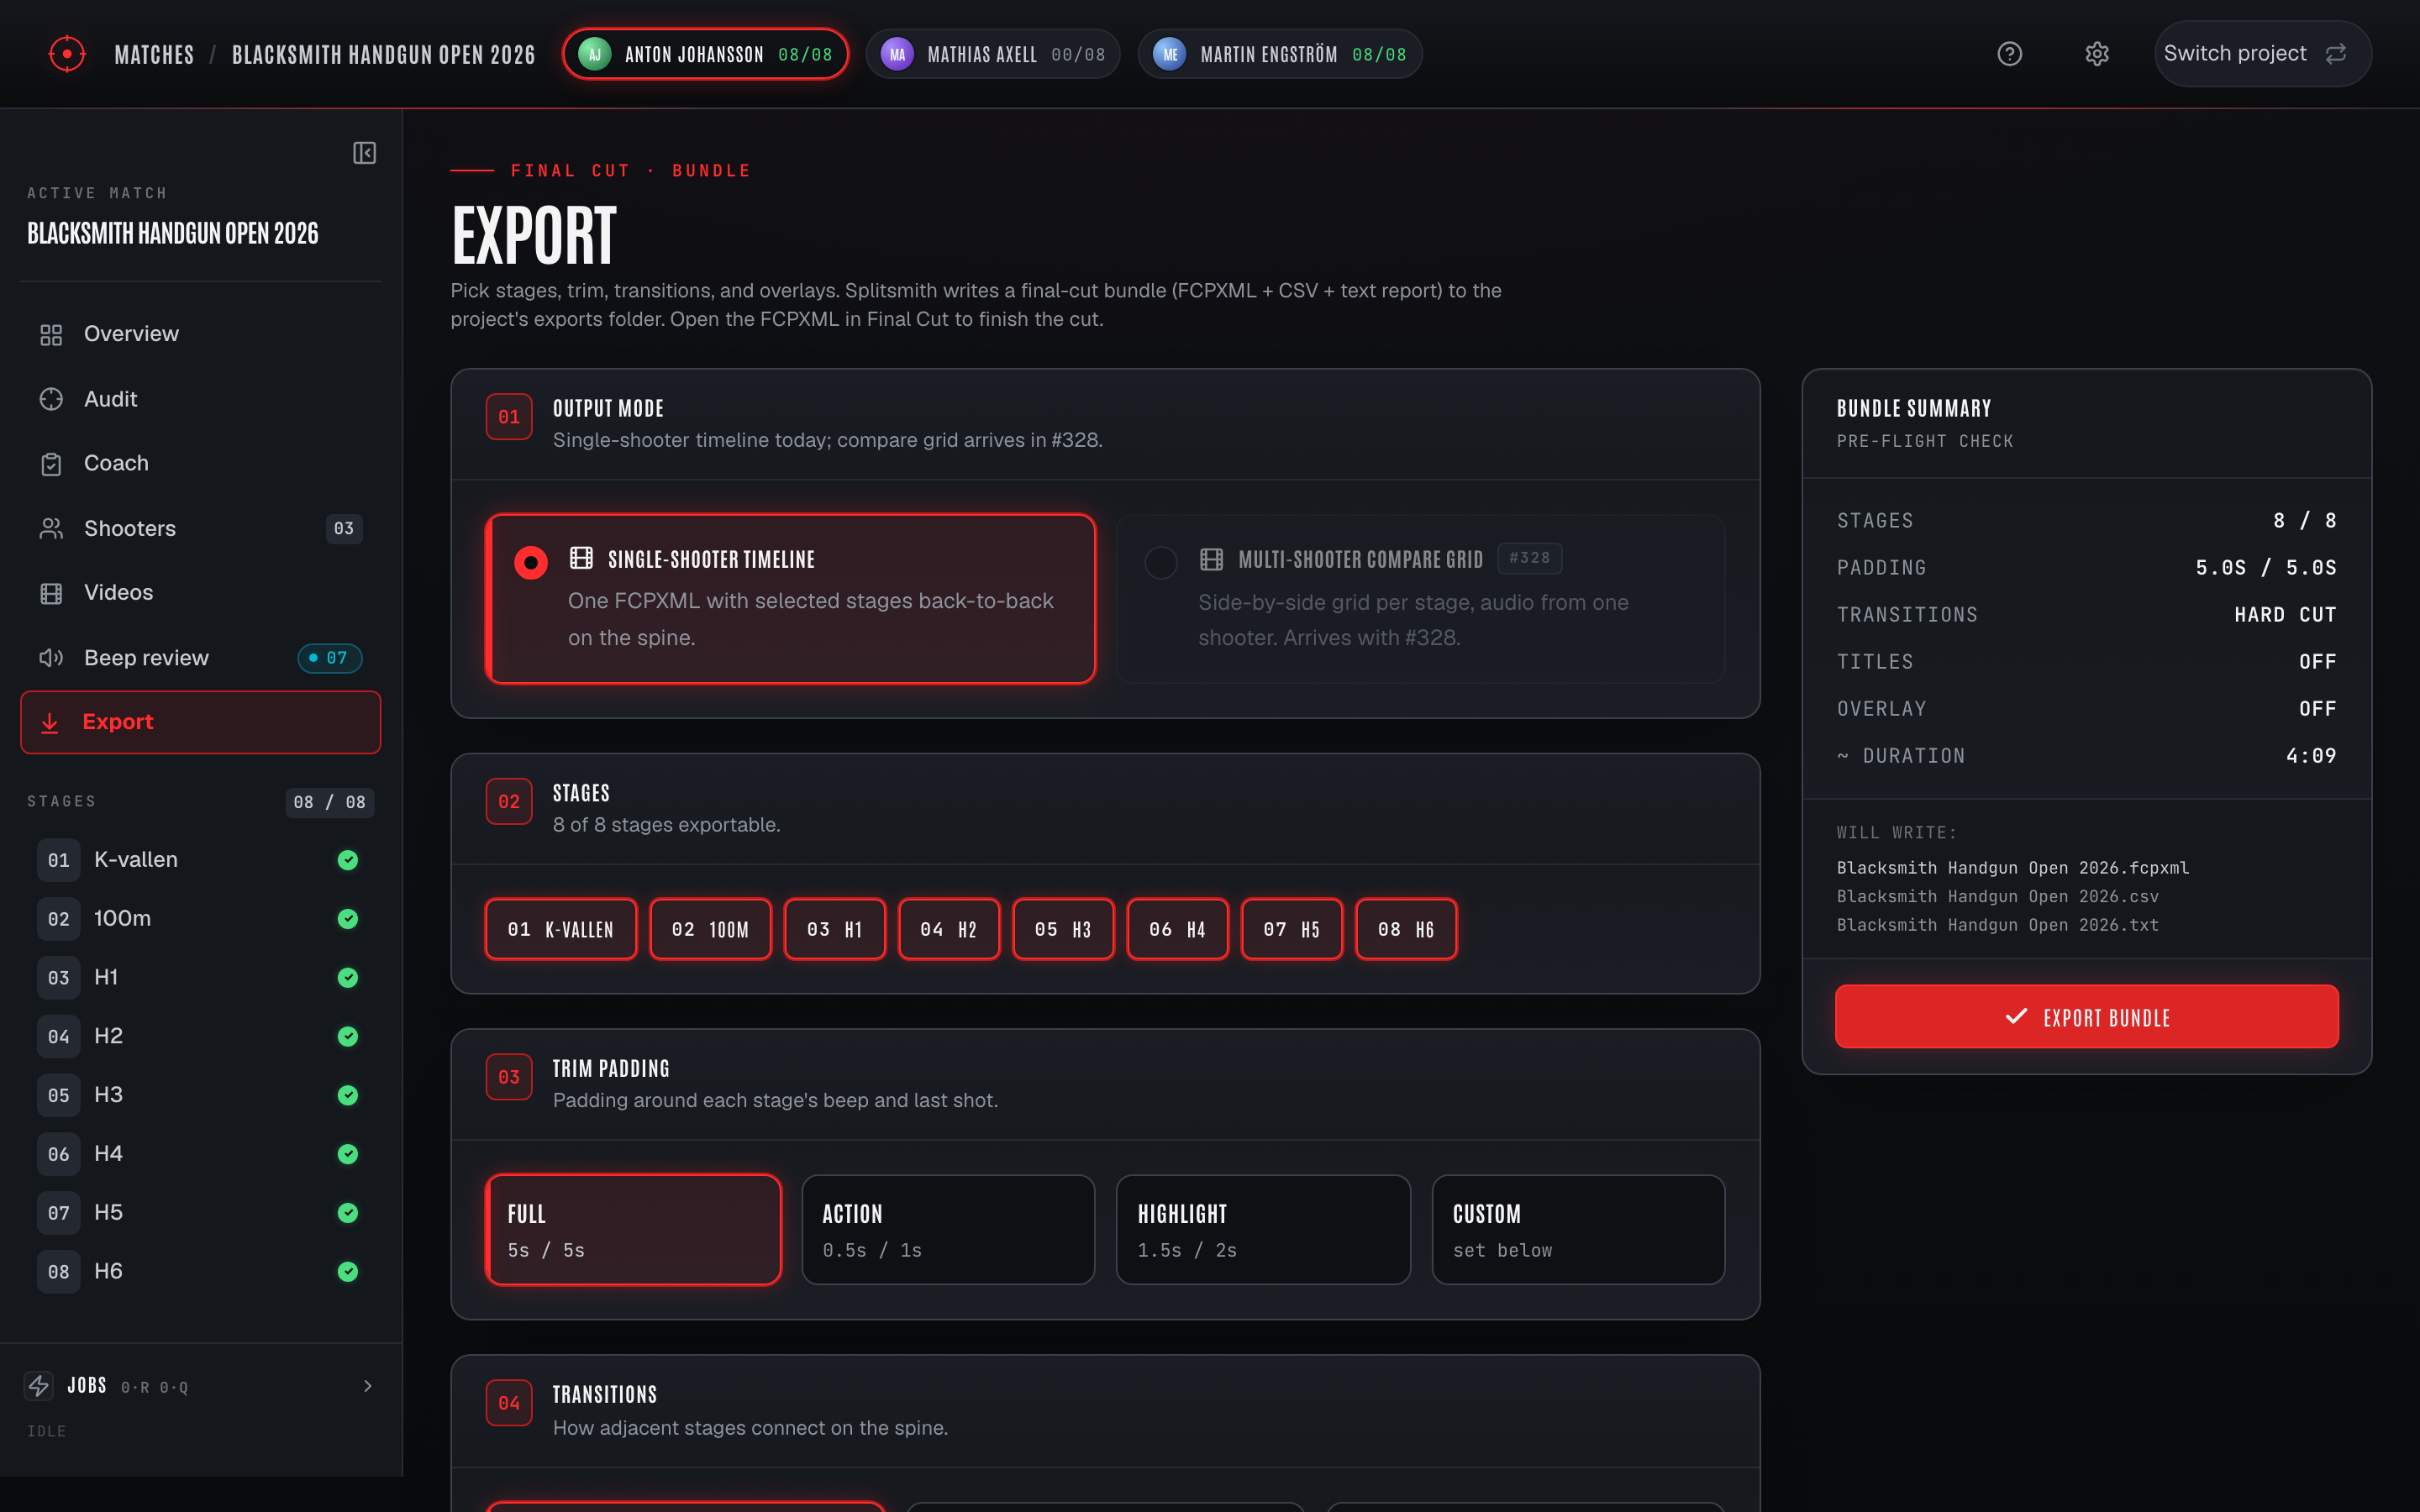The image size is (2420, 1512).
Task: Click green check beside H4 stage
Action: (x=348, y=1154)
